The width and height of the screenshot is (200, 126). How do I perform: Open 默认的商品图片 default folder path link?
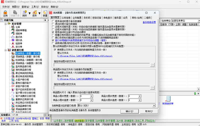coord(85,56)
